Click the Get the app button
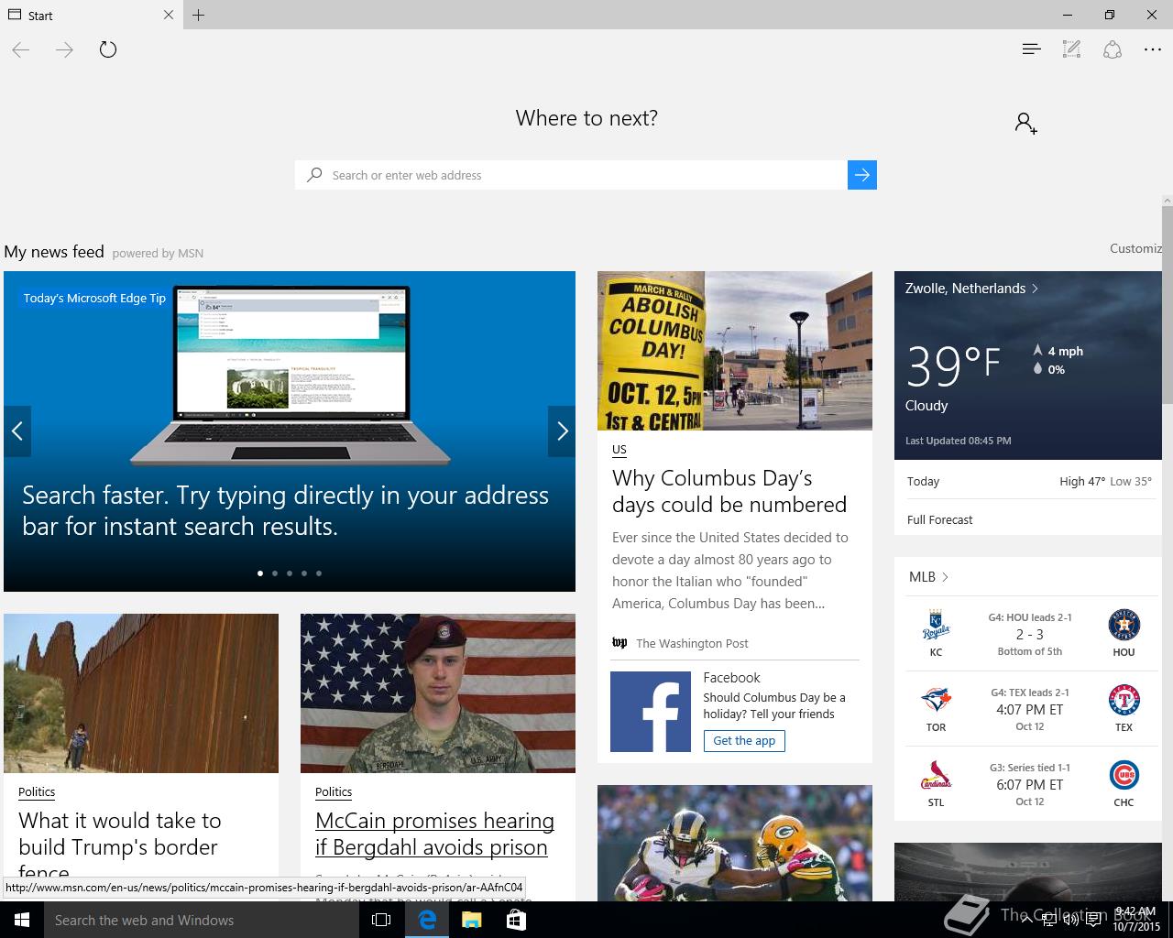 [x=744, y=741]
